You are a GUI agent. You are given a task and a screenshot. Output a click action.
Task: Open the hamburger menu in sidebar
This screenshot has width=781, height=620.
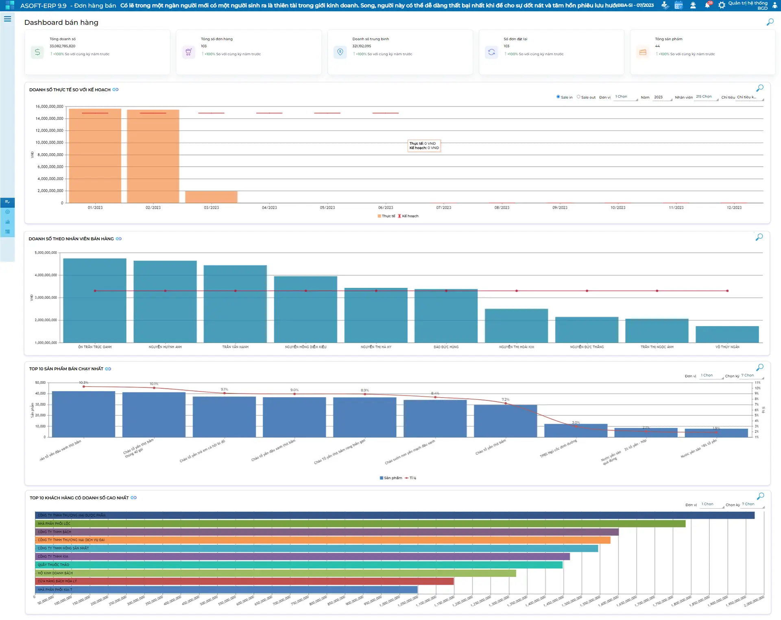pyautogui.click(x=7, y=19)
